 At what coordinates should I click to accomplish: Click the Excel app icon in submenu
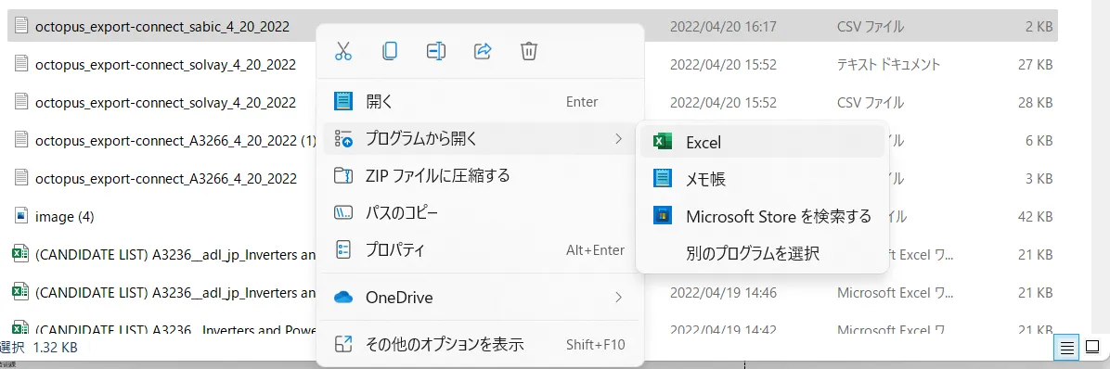662,142
